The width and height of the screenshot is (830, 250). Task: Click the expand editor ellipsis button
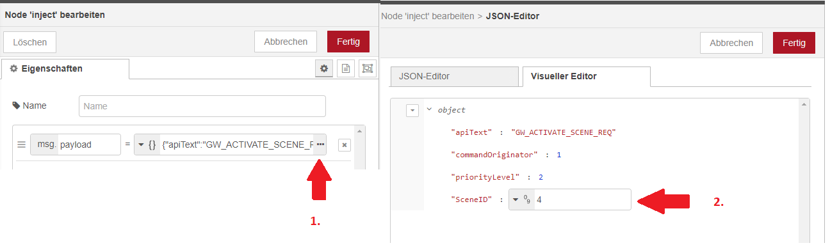coord(320,145)
